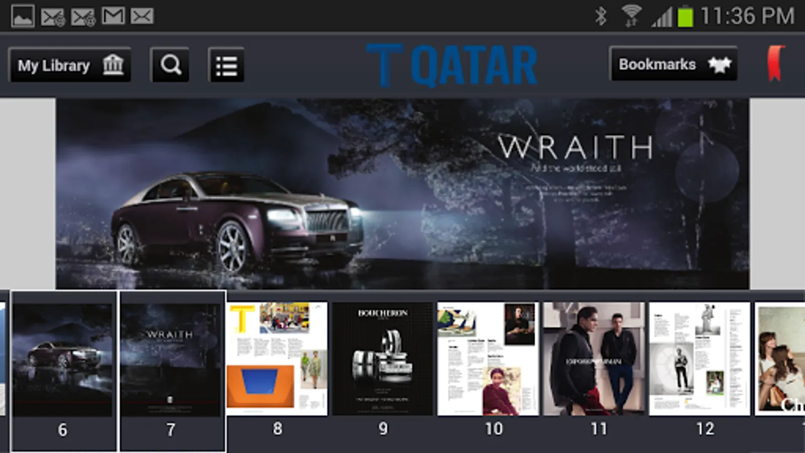Open page 10 thumbnail
This screenshot has width=805, height=453.
(488, 359)
